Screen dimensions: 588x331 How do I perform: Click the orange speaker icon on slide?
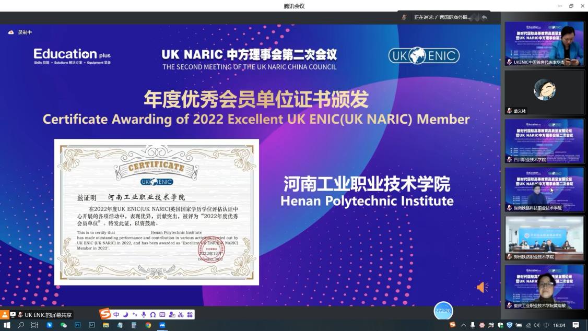pos(481,287)
